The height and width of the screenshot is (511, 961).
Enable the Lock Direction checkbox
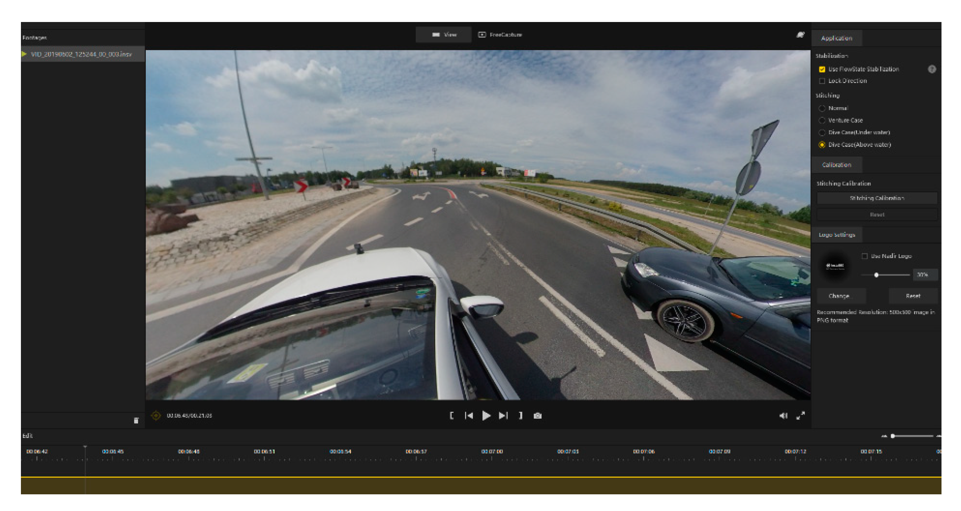[822, 81]
